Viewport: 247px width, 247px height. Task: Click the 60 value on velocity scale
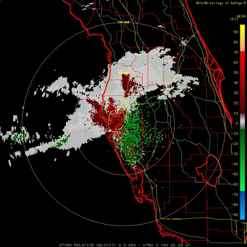click(x=236, y=63)
